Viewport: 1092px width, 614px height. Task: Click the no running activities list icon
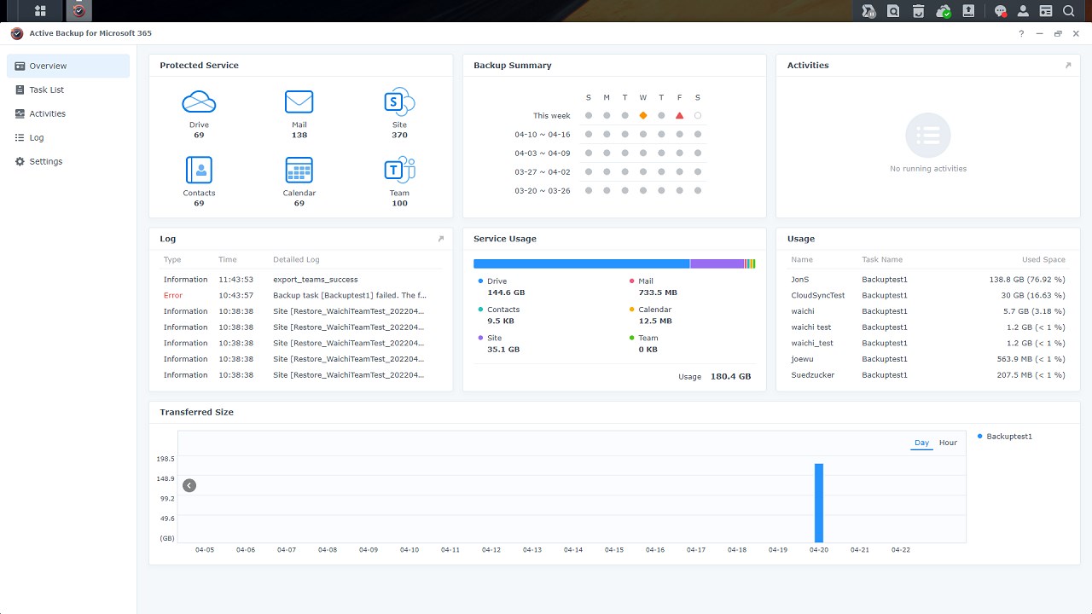tap(928, 135)
